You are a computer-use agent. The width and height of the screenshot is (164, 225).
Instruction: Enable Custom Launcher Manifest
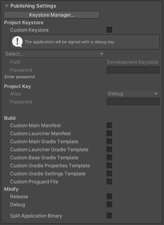109,133
